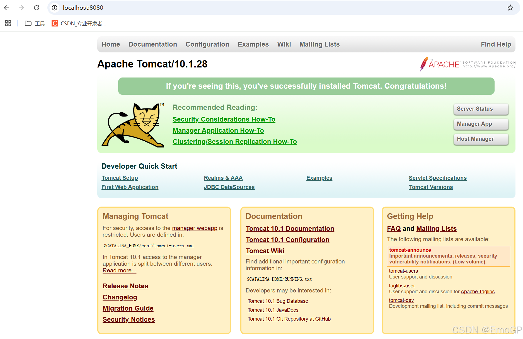Open Tomcat 10.1 JavaDocs link
The width and height of the screenshot is (523, 339).
coord(273,310)
